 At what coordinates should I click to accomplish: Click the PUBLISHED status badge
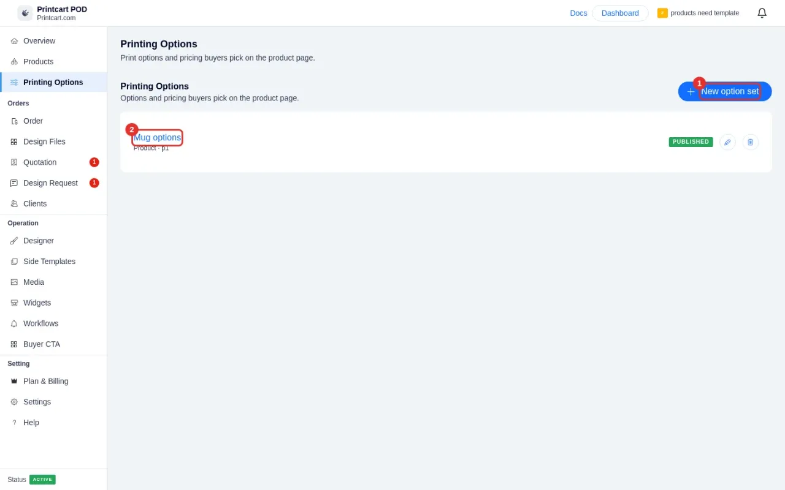[x=691, y=142]
